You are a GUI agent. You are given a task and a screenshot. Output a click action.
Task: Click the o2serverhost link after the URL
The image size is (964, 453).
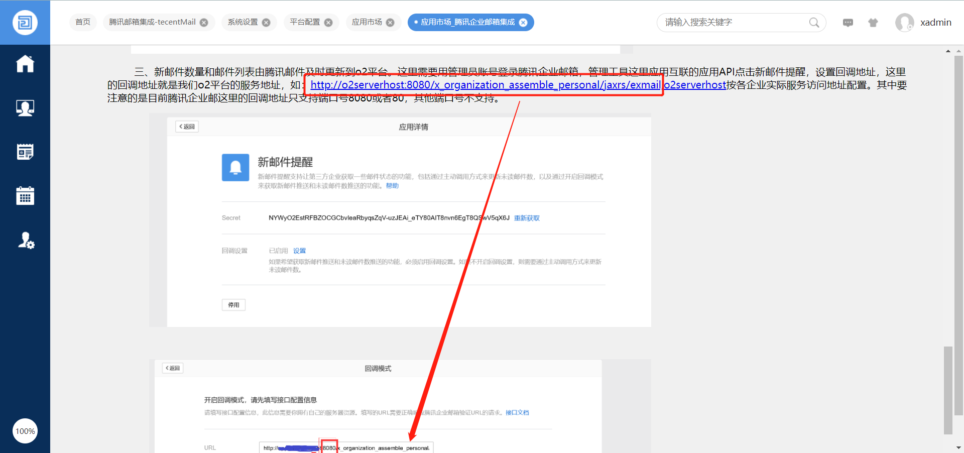click(695, 85)
